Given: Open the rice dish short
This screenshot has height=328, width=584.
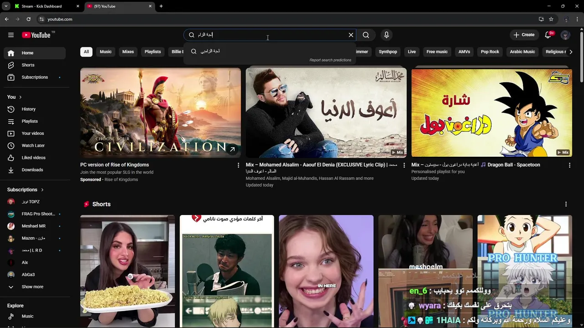Looking at the screenshot, I should (x=127, y=271).
